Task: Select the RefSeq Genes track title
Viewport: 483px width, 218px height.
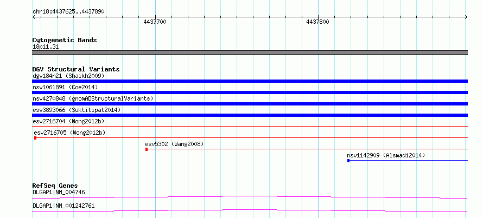Action: 55,186
